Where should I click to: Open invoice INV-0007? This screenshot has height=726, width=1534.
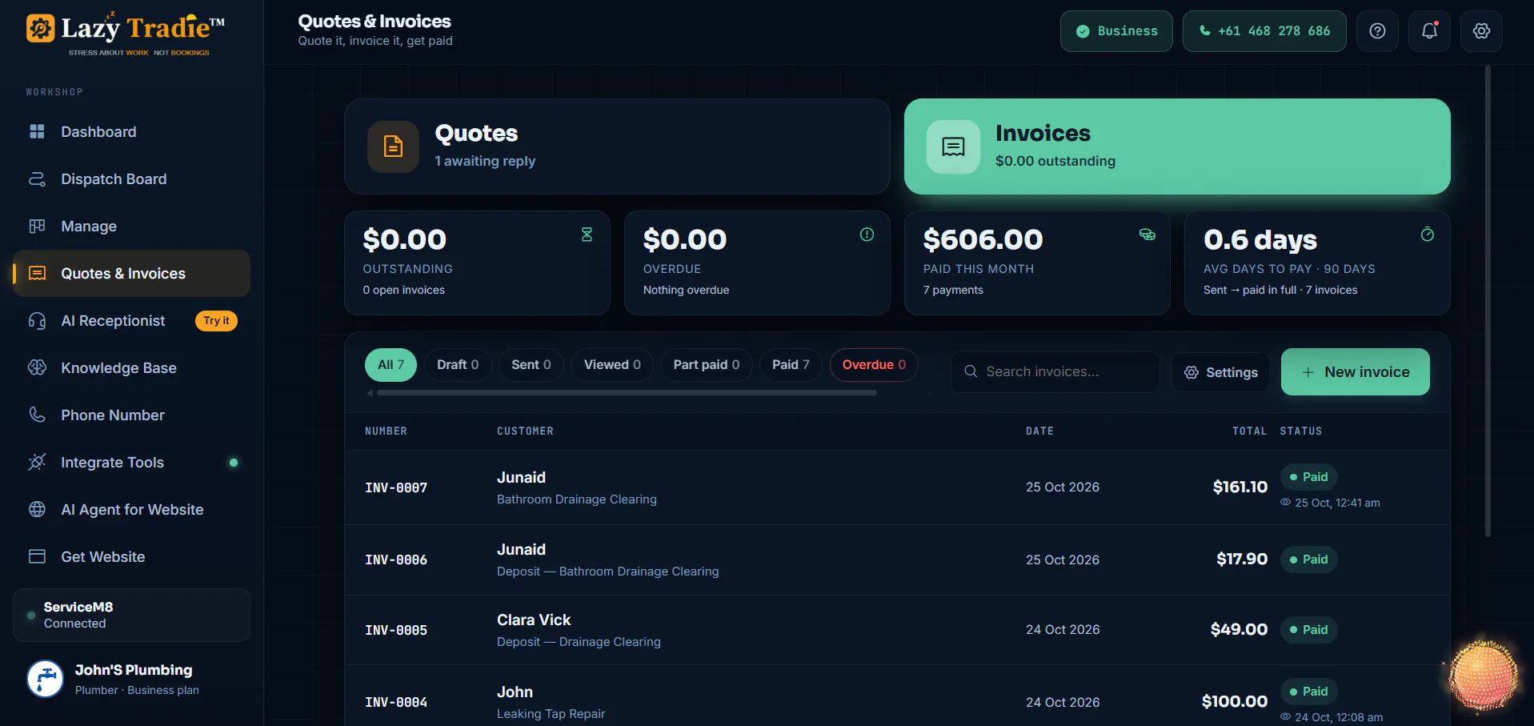tap(897, 487)
